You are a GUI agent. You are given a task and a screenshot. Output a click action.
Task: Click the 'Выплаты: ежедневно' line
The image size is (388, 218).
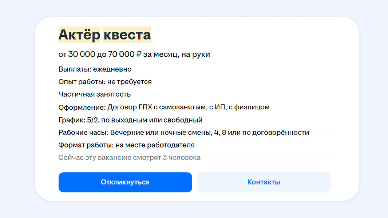click(95, 69)
